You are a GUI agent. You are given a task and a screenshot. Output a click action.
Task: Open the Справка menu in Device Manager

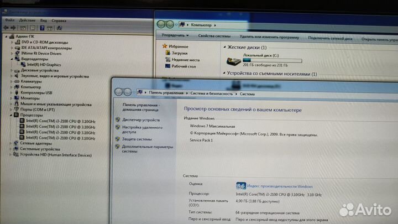(x=59, y=20)
